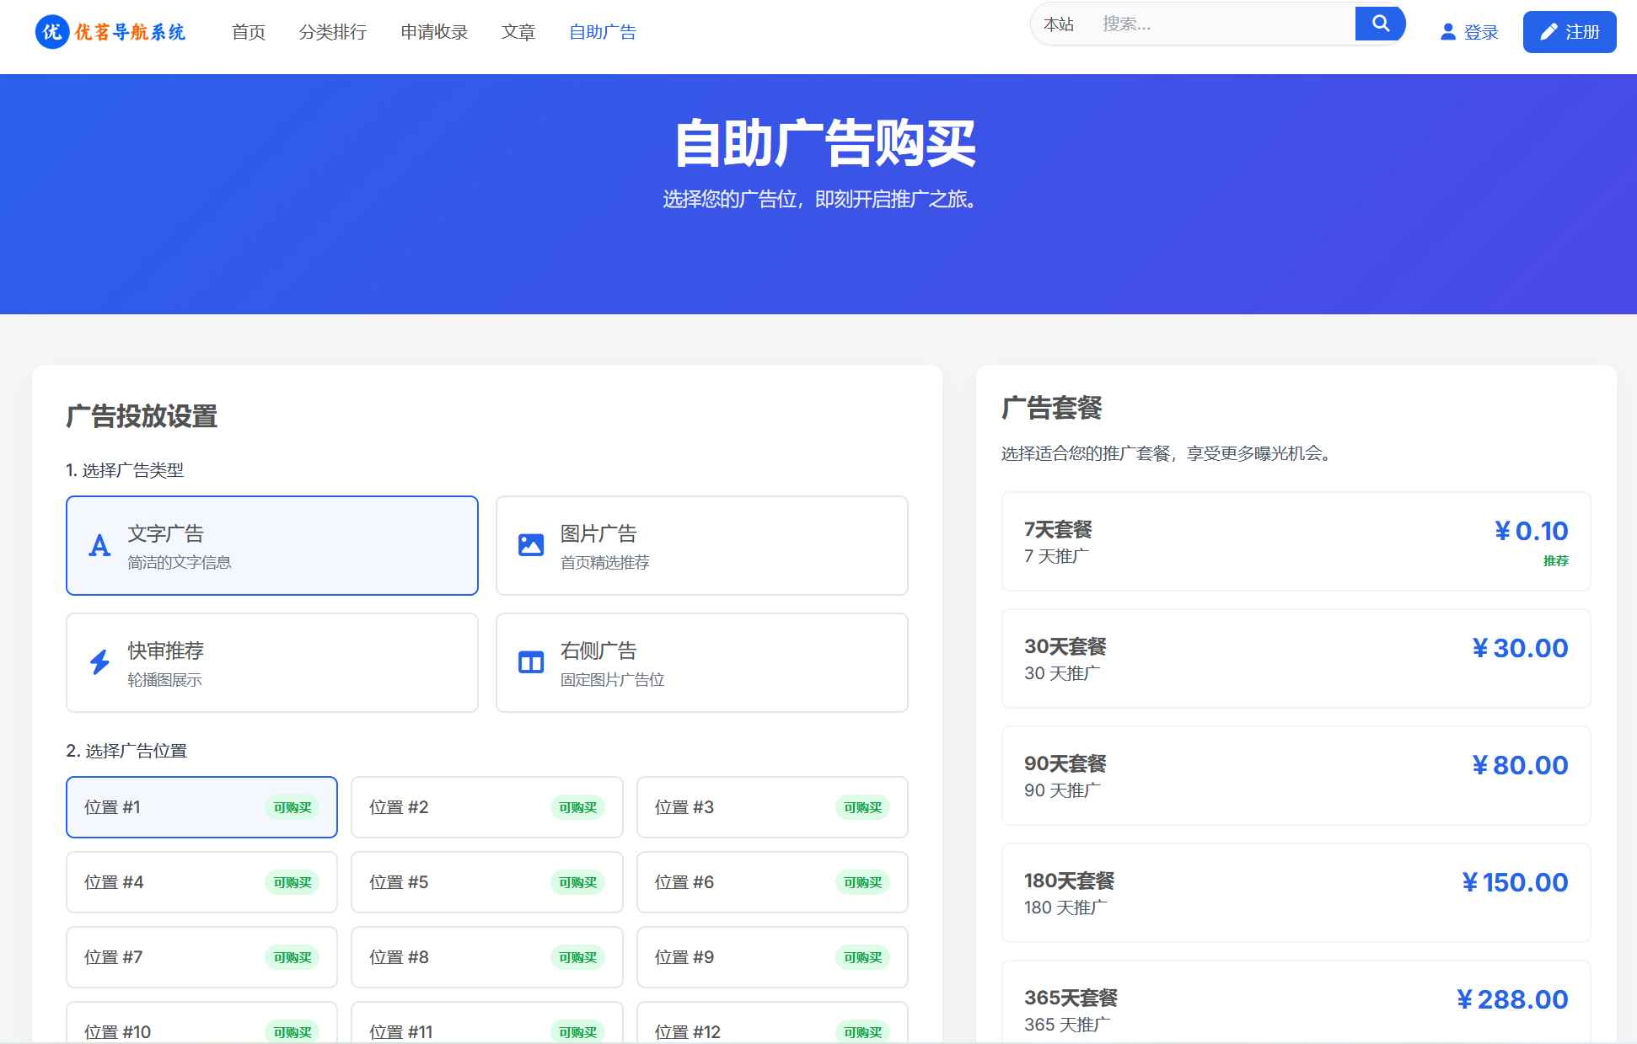Select the 文字广告 letter-A icon

click(100, 545)
